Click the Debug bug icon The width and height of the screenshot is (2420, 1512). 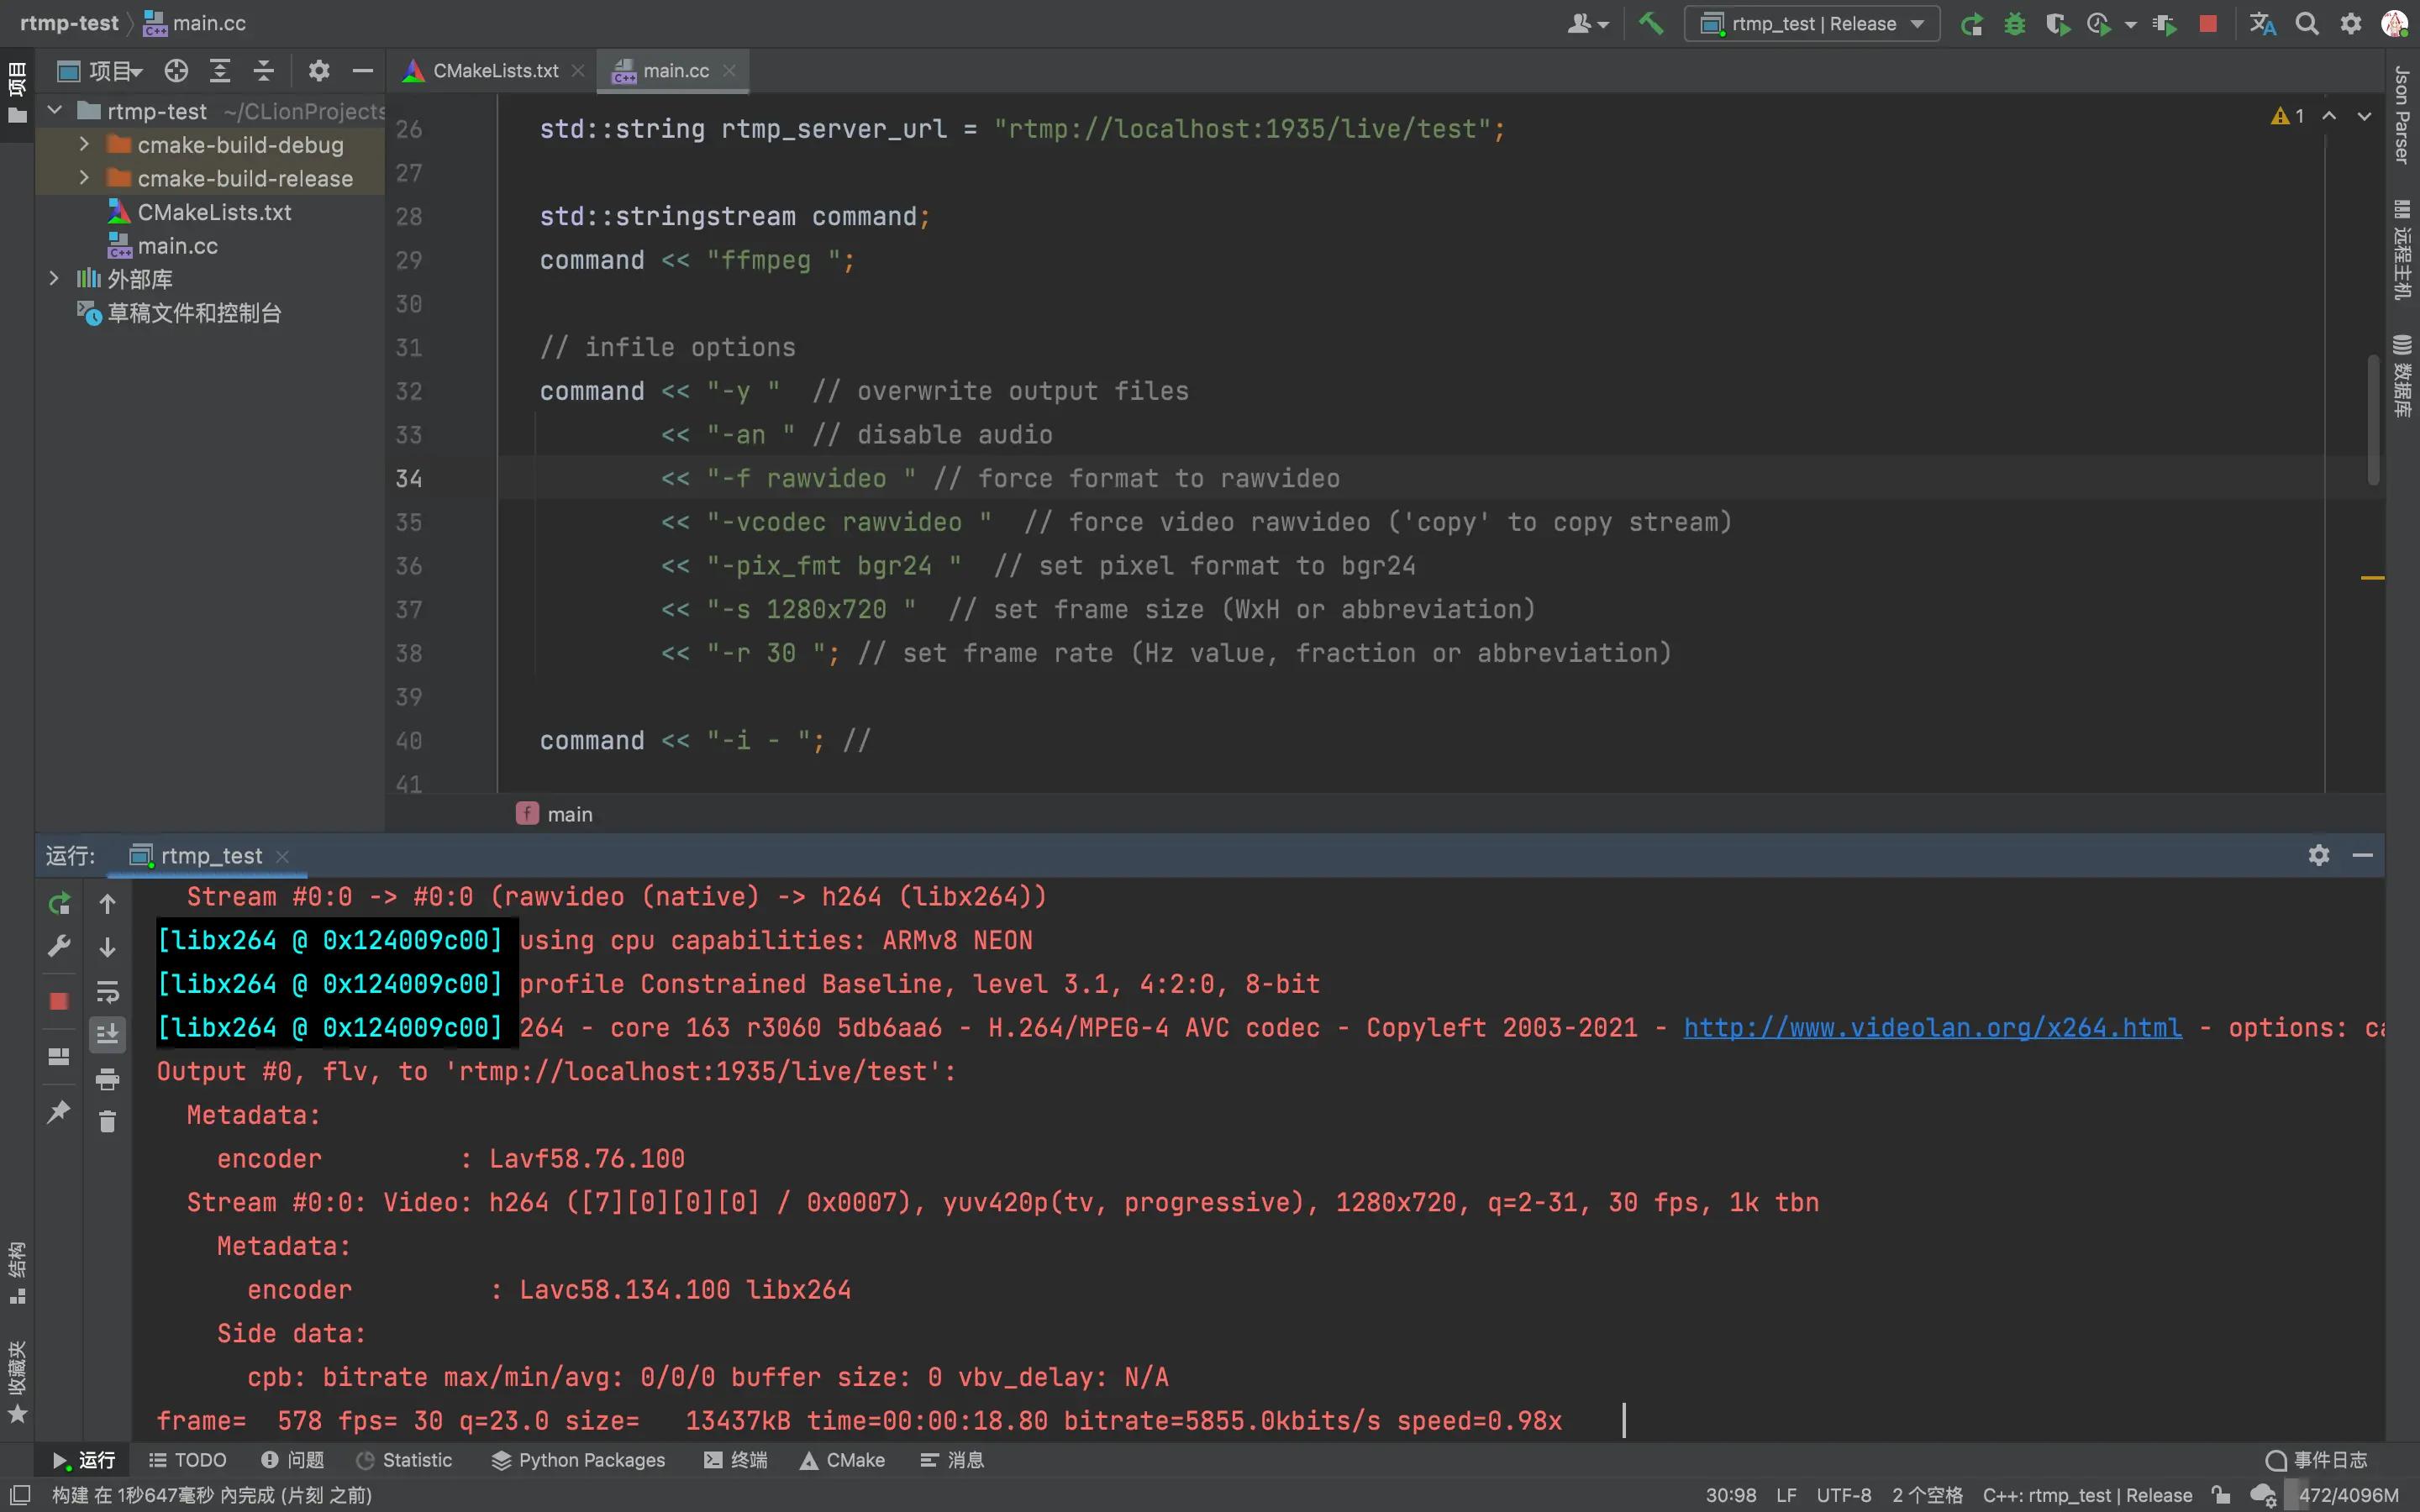[x=2014, y=24]
